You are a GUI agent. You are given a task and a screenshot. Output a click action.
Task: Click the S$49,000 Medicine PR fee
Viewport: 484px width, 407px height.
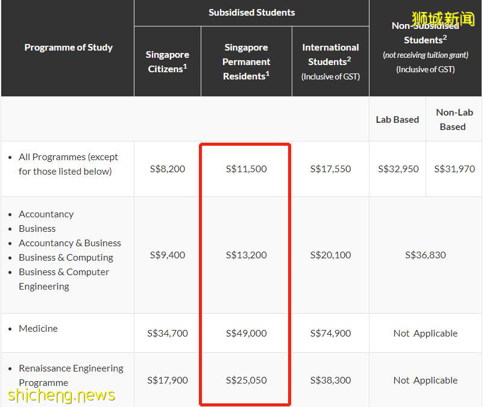tap(246, 333)
